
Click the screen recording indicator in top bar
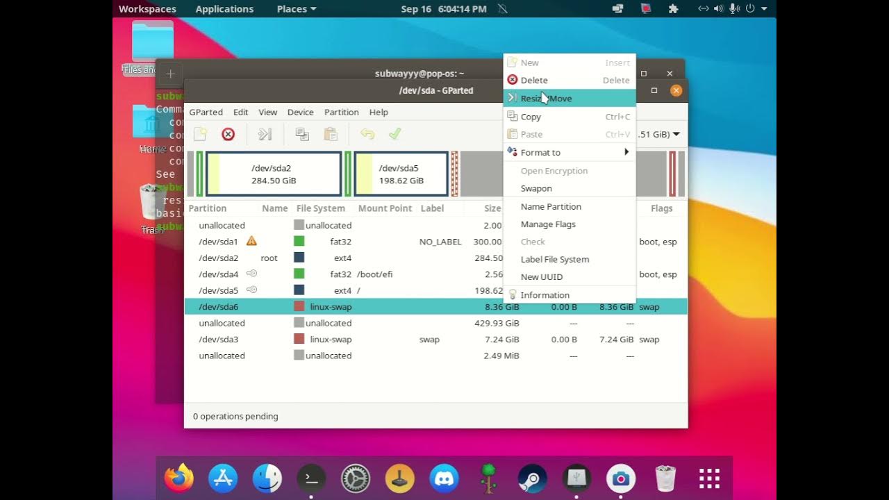pos(646,9)
